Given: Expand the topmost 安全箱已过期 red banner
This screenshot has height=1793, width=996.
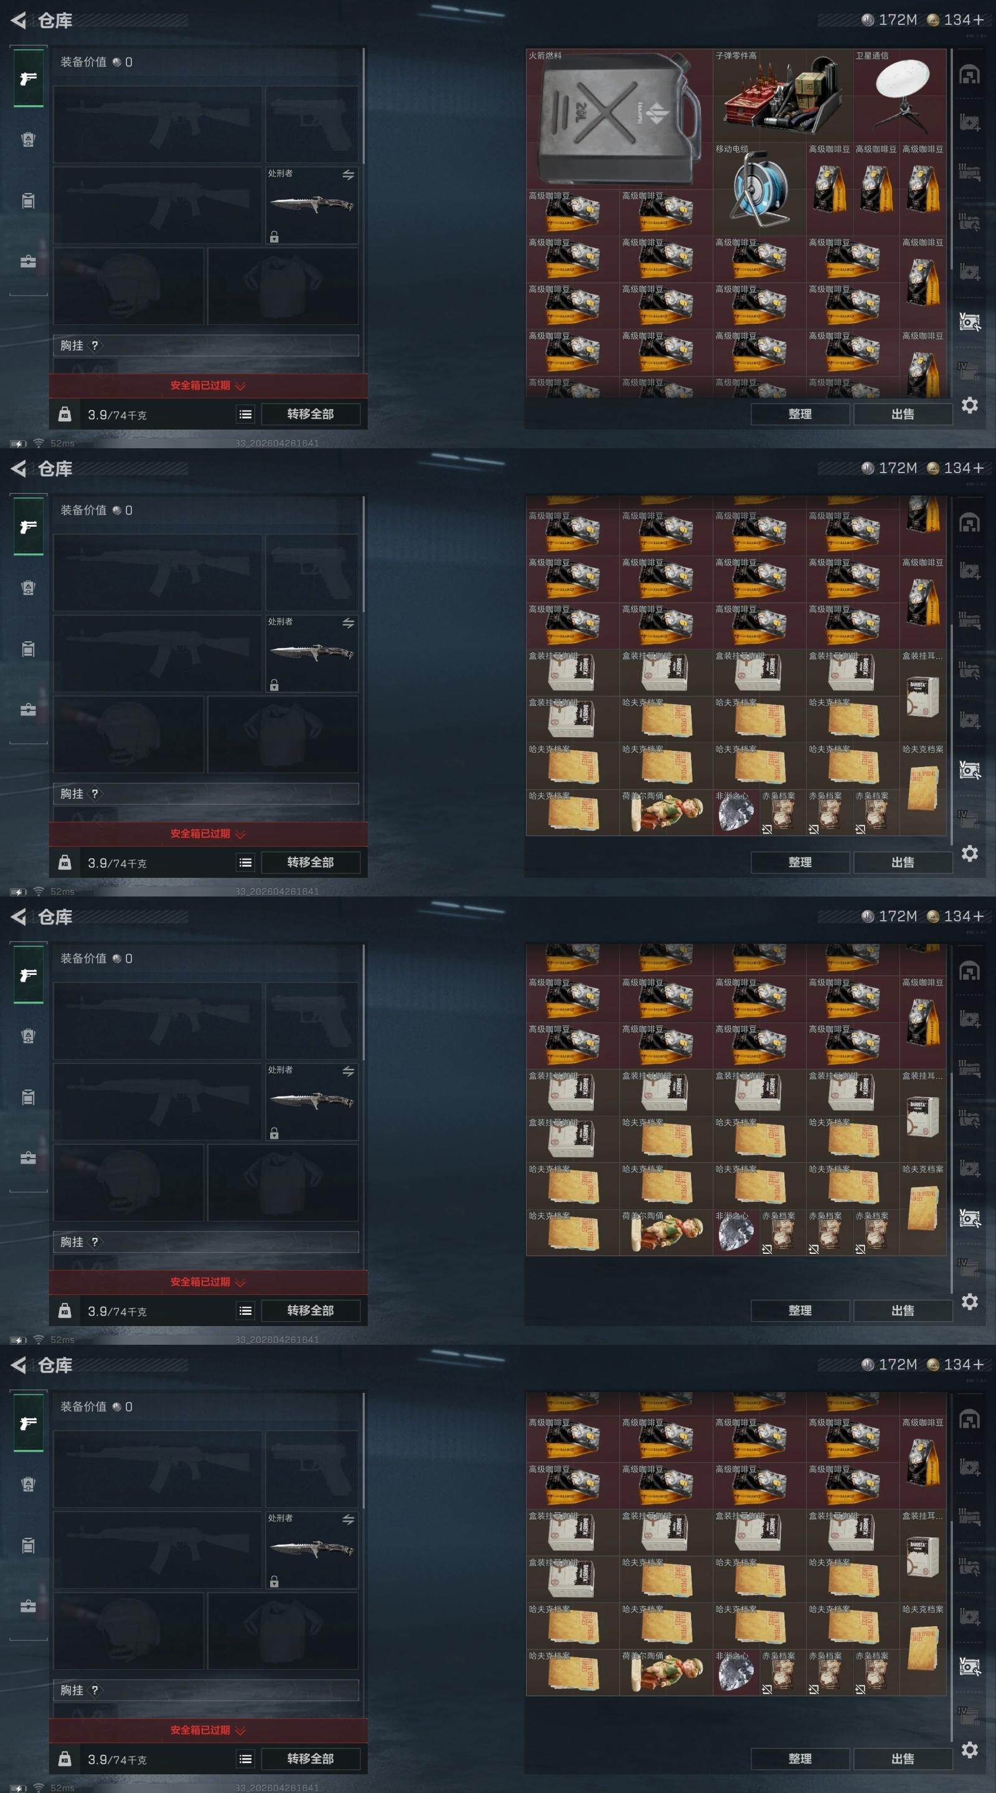Looking at the screenshot, I should (208, 385).
